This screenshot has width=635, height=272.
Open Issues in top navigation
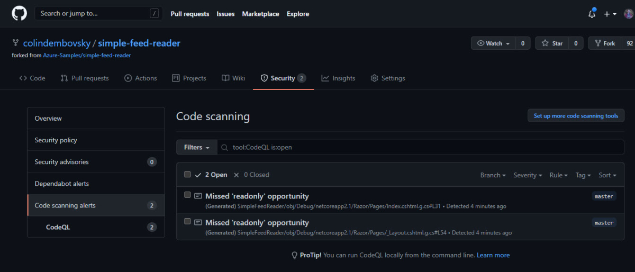(x=225, y=14)
